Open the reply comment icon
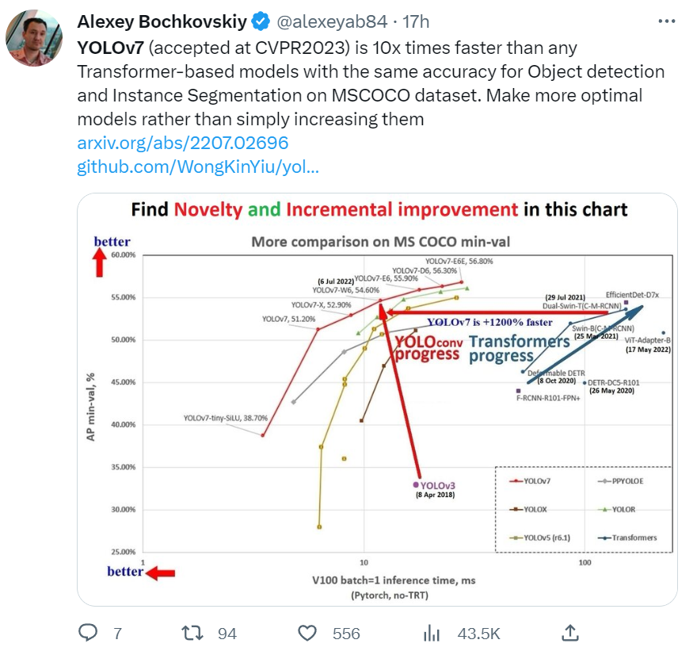697x655 pixels. tap(88, 632)
